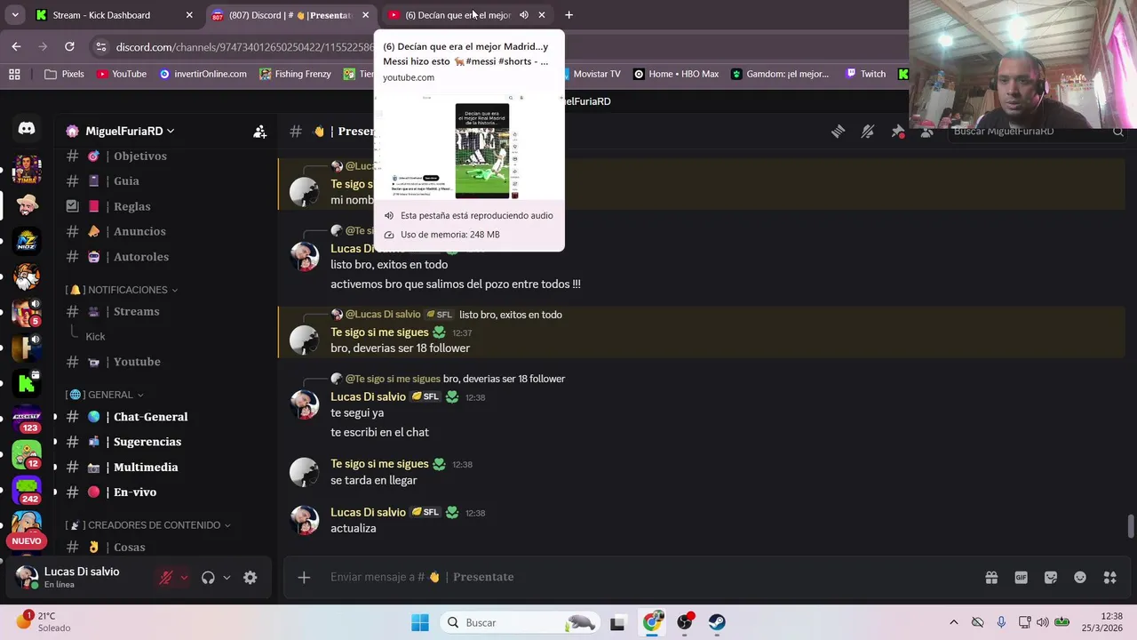Open headphones output options arrow
Viewport: 1137px width, 640px height.
tap(227, 578)
